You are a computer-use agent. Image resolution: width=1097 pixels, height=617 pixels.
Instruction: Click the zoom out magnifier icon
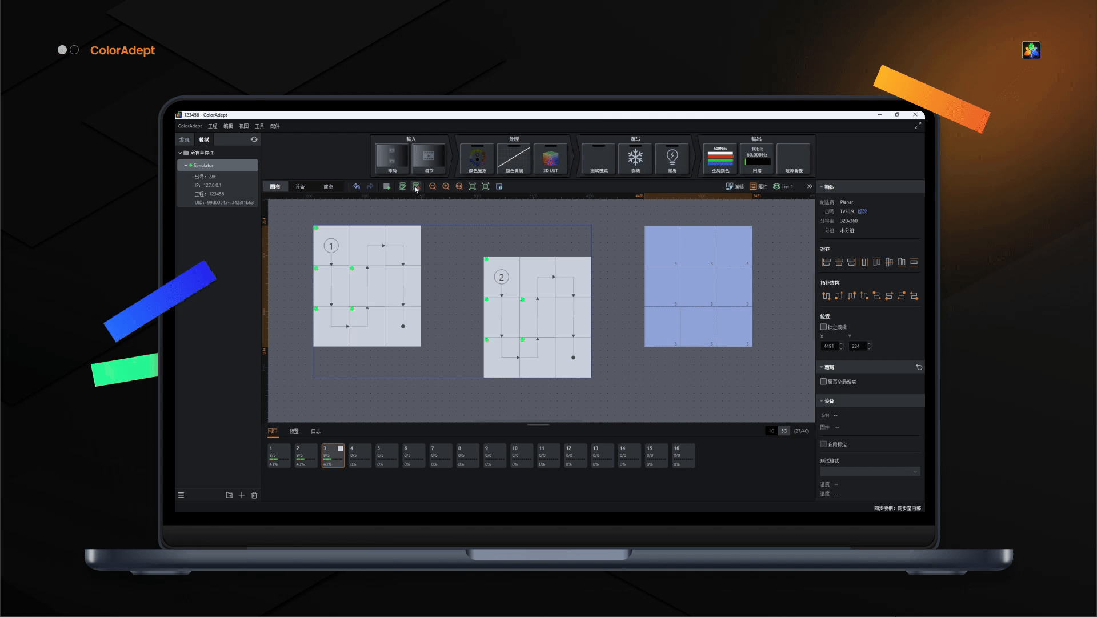(x=433, y=186)
